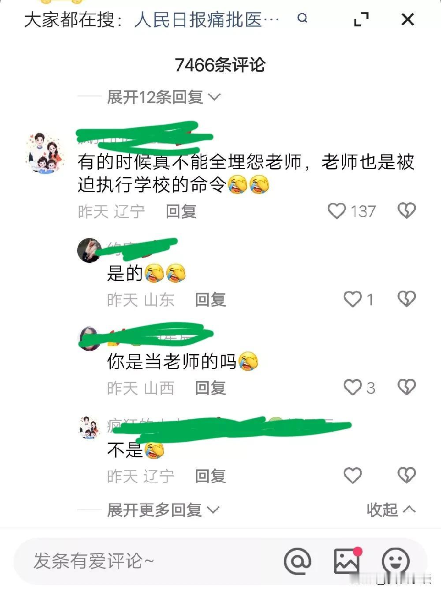Close the comments panel
The width and height of the screenshot is (441, 594).
pyautogui.click(x=408, y=19)
